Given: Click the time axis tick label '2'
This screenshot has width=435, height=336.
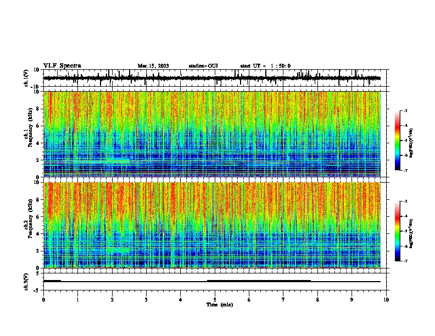Looking at the screenshot, I should 112,300.
